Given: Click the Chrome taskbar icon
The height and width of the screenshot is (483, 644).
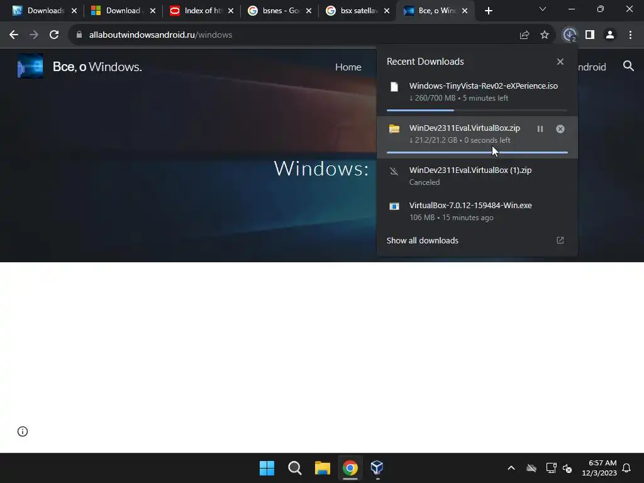Looking at the screenshot, I should coord(350,468).
